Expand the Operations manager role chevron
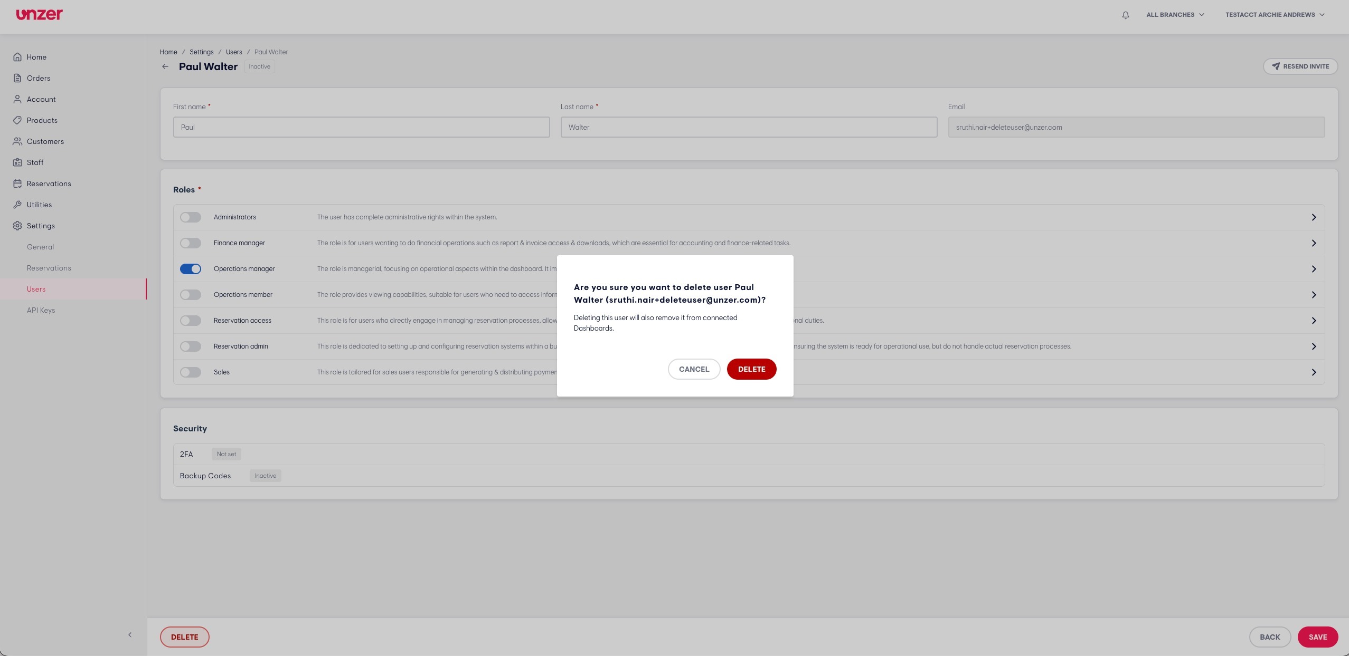Viewport: 1349px width, 656px height. click(x=1314, y=269)
